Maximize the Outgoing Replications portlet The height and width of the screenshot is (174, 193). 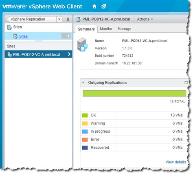click(186, 83)
